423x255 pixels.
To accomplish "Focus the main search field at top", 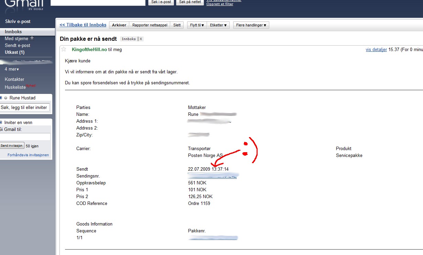I will tap(98, 2).
